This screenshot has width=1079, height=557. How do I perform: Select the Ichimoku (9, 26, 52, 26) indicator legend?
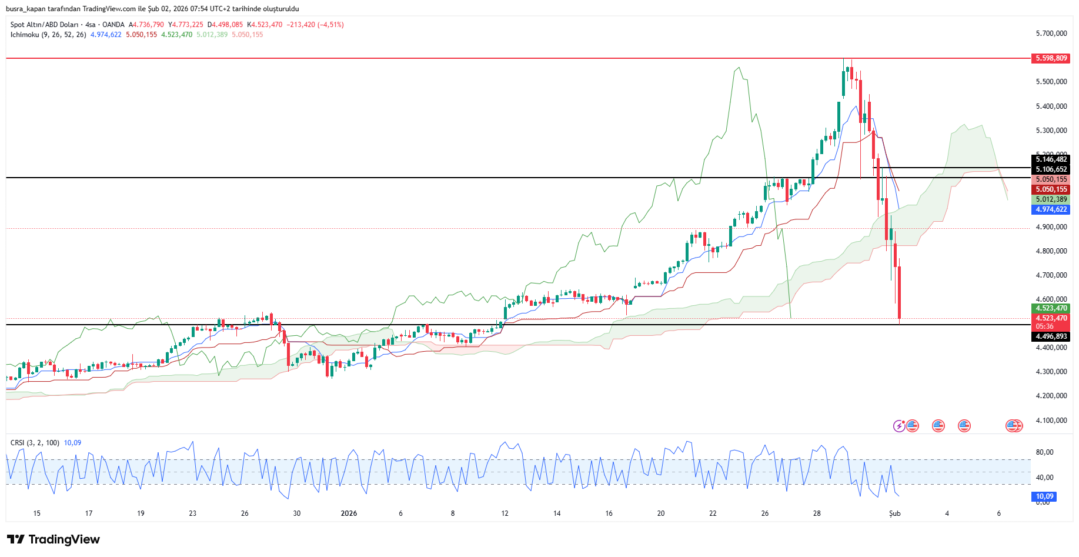48,35
